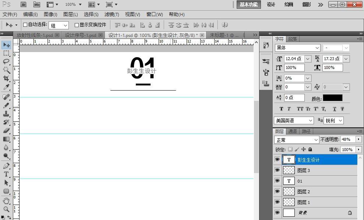Hide the 图层 3 layer
Image resolution: width=364 pixels, height=220 pixels.
(x=277, y=170)
